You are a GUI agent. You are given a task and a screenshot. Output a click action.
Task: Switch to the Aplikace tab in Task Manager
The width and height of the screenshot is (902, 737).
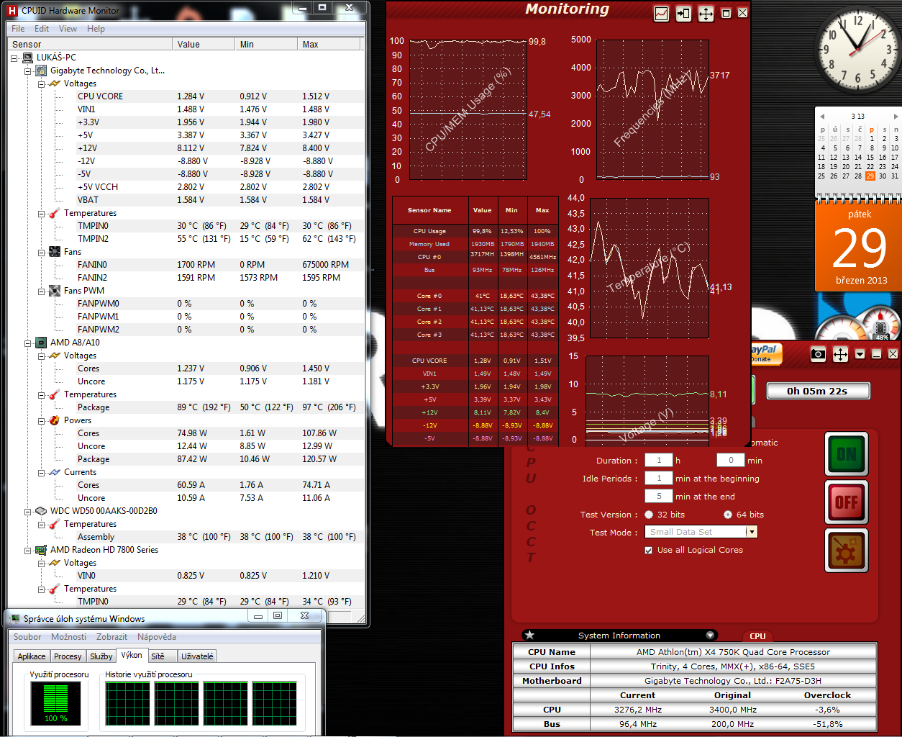pyautogui.click(x=32, y=656)
